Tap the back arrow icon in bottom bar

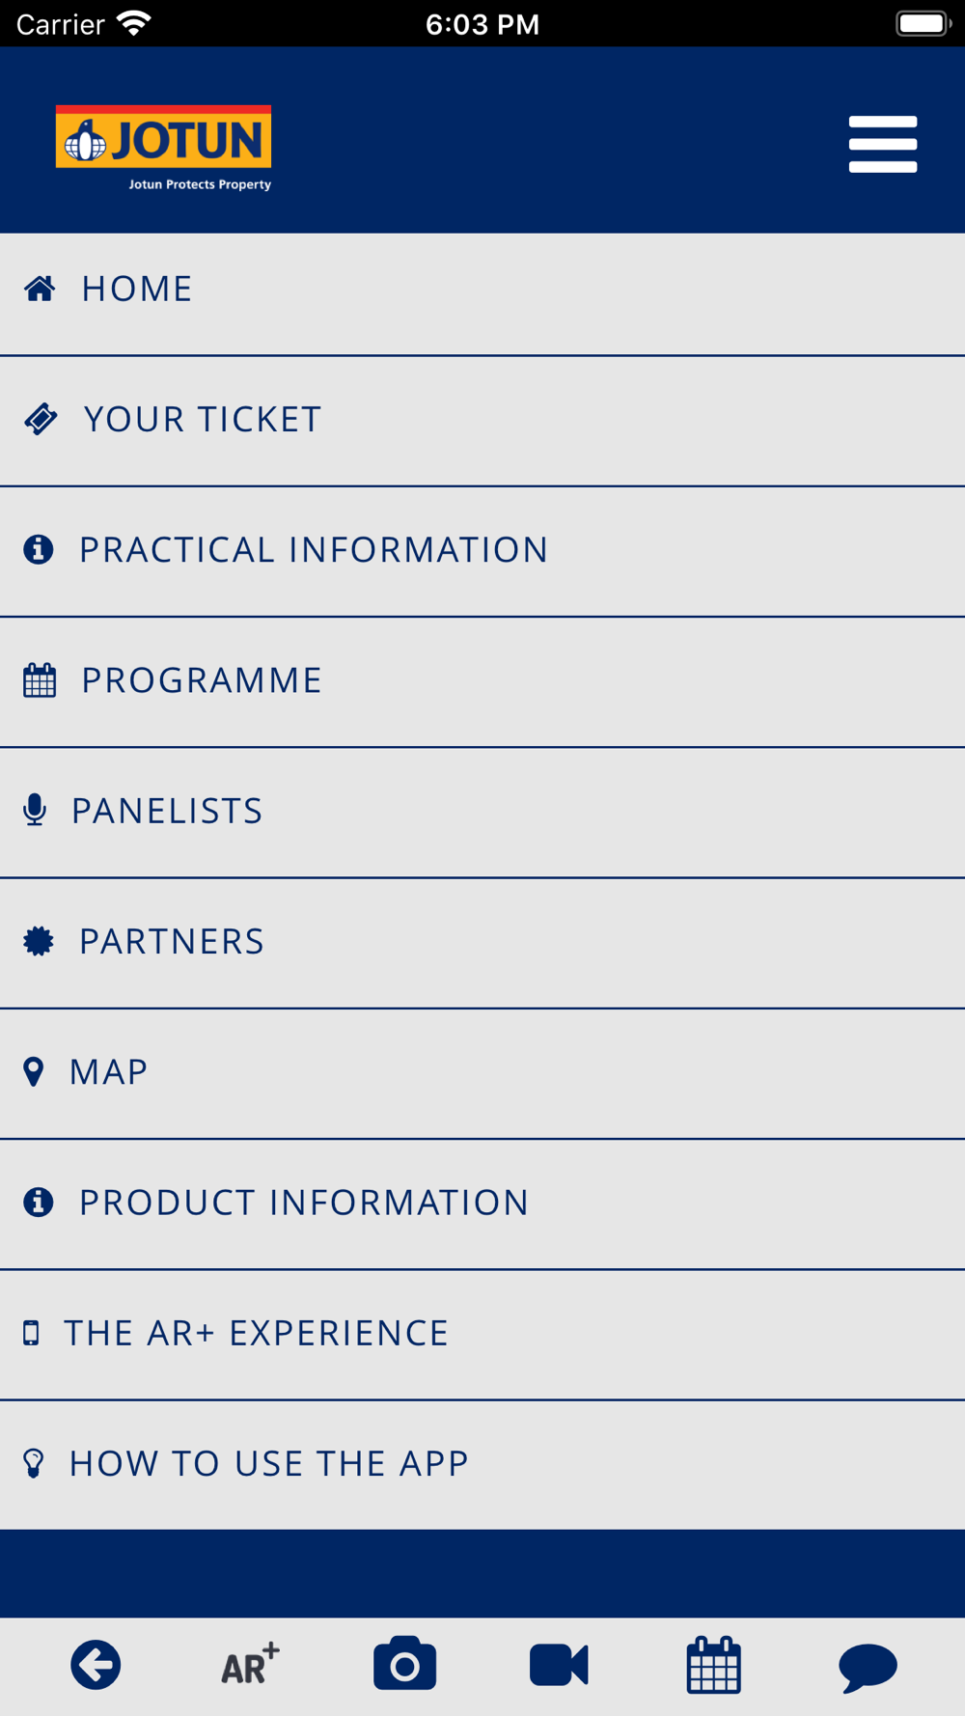click(x=96, y=1665)
